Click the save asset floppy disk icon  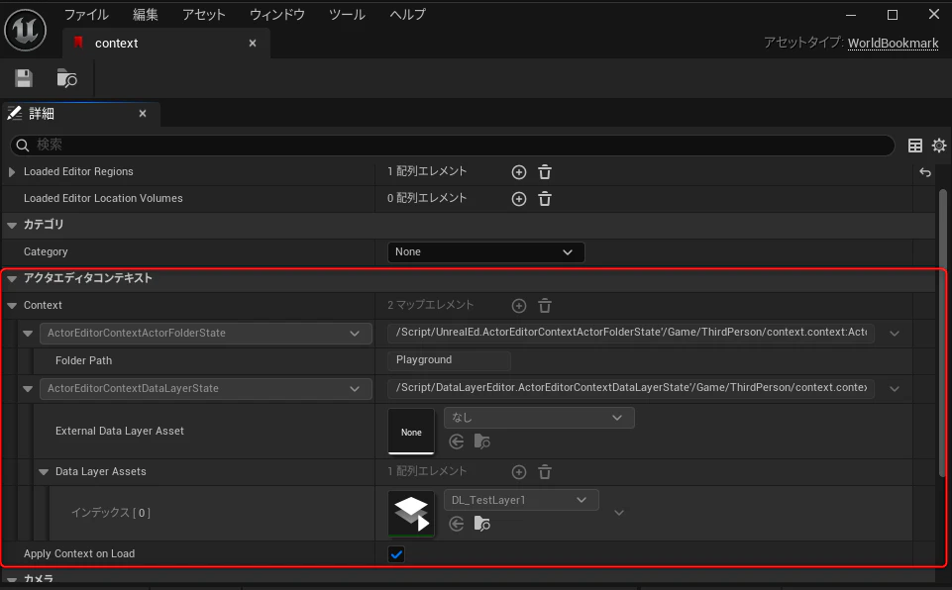(24, 78)
